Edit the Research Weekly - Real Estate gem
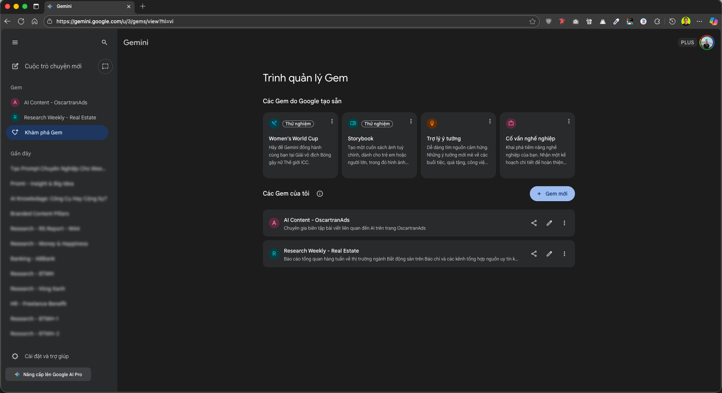722x393 pixels. [549, 254]
